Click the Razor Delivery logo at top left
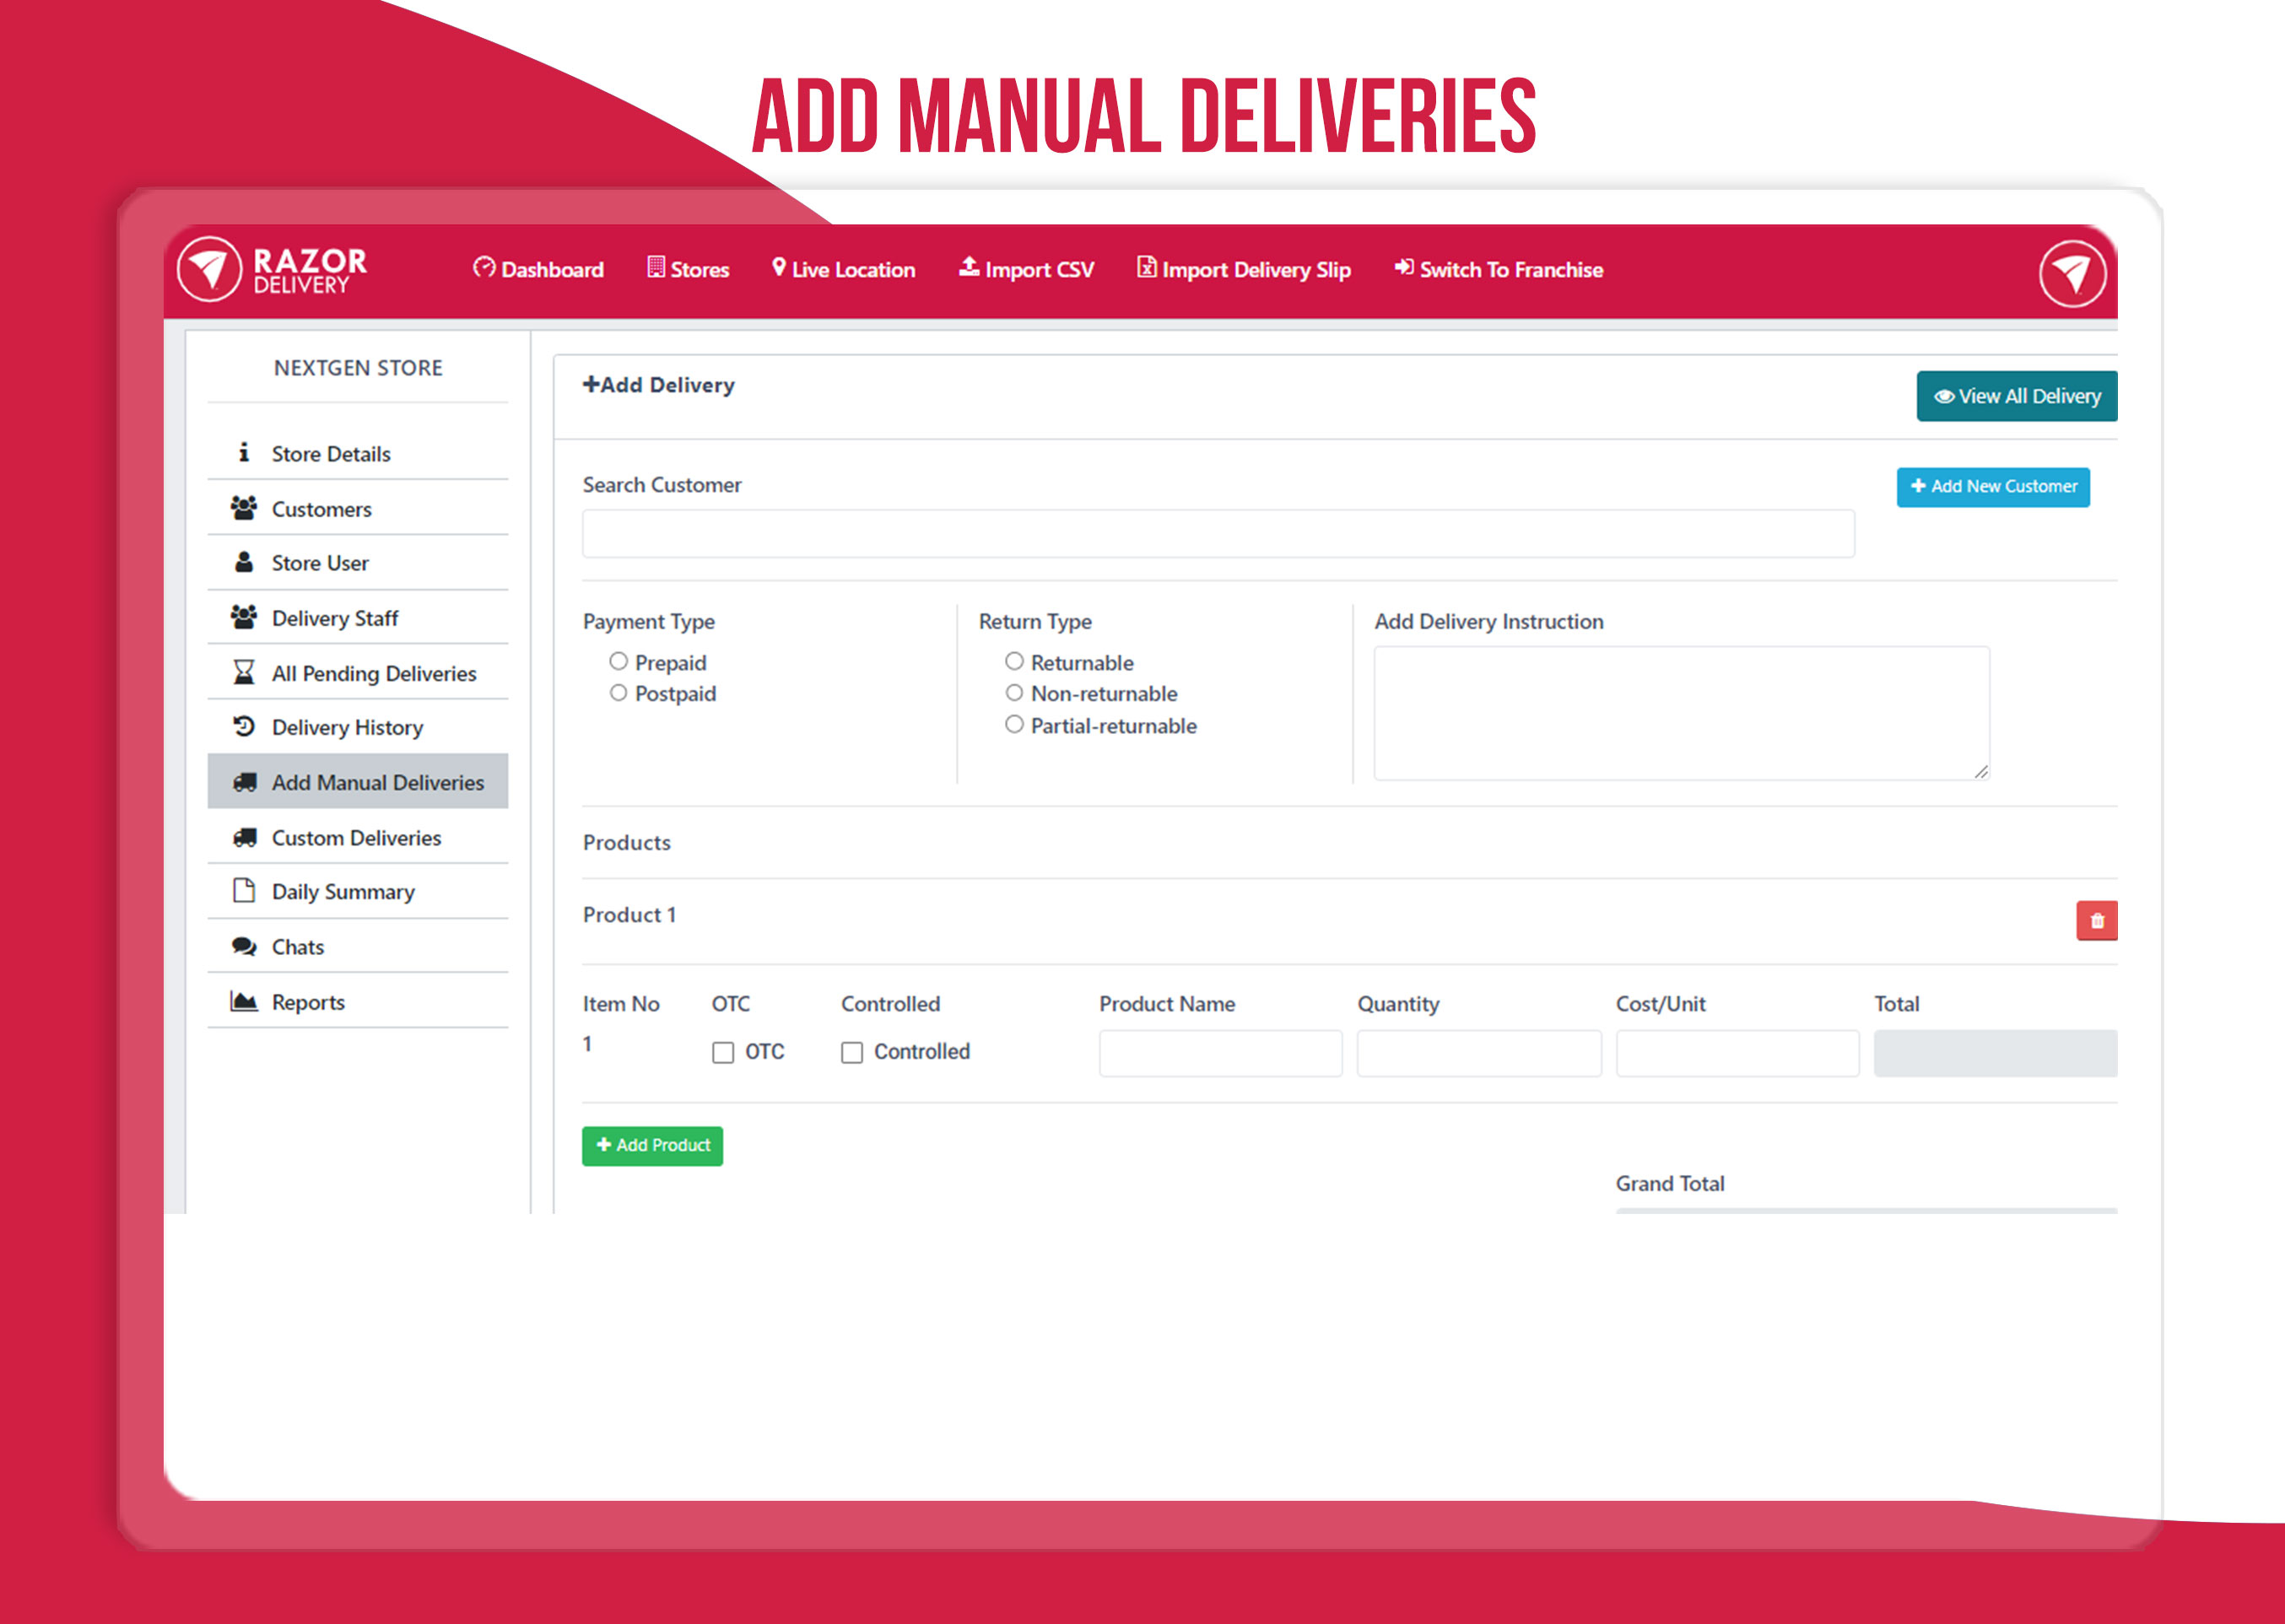This screenshot has width=2285, height=1624. pos(272,270)
